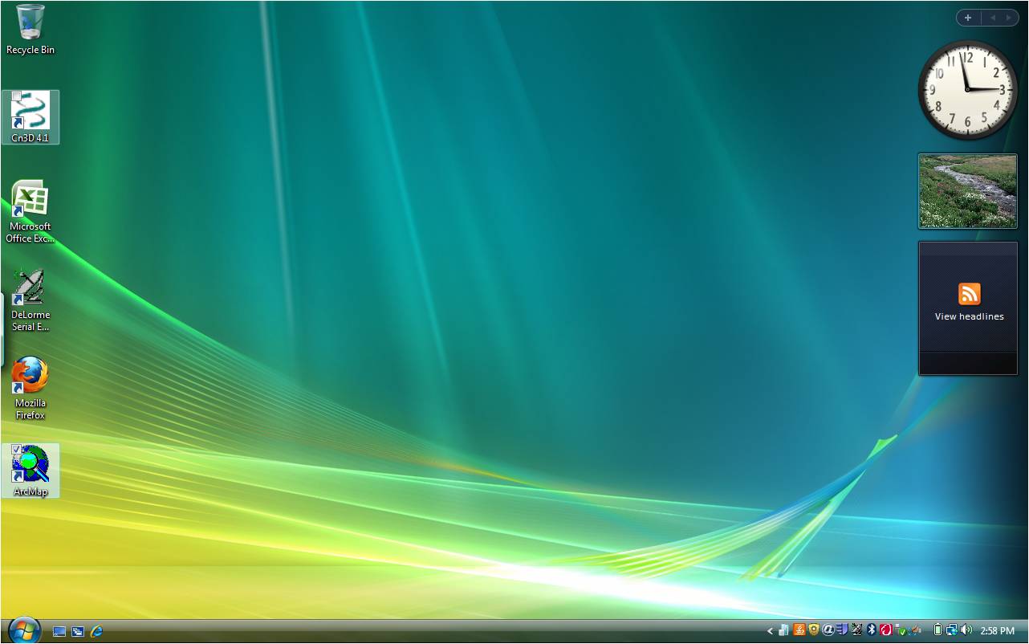Show hidden tray icons chevron
Image resolution: width=1029 pixels, height=644 pixels.
(770, 631)
